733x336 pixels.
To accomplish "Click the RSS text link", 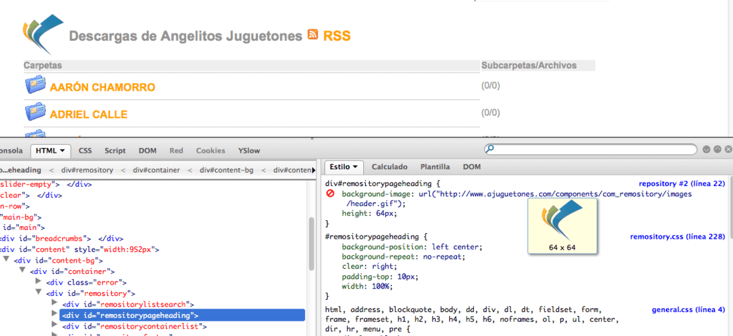I will click(x=337, y=36).
